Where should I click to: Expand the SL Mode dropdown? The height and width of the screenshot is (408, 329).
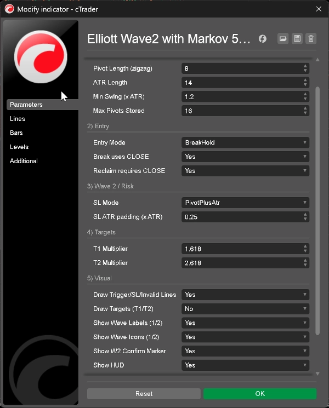point(245,203)
